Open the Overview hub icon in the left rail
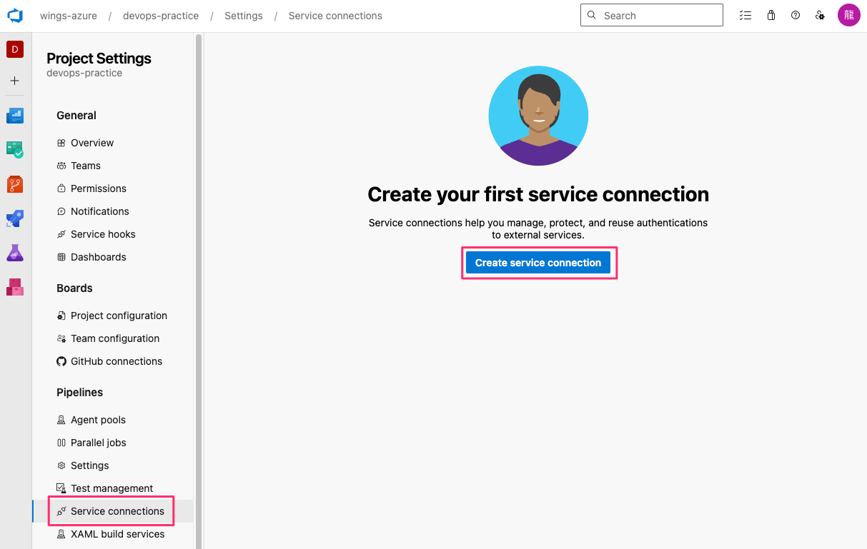The image size is (867, 549). click(15, 116)
